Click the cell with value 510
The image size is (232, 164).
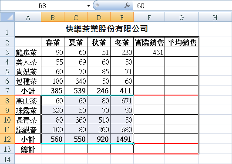(99, 120)
